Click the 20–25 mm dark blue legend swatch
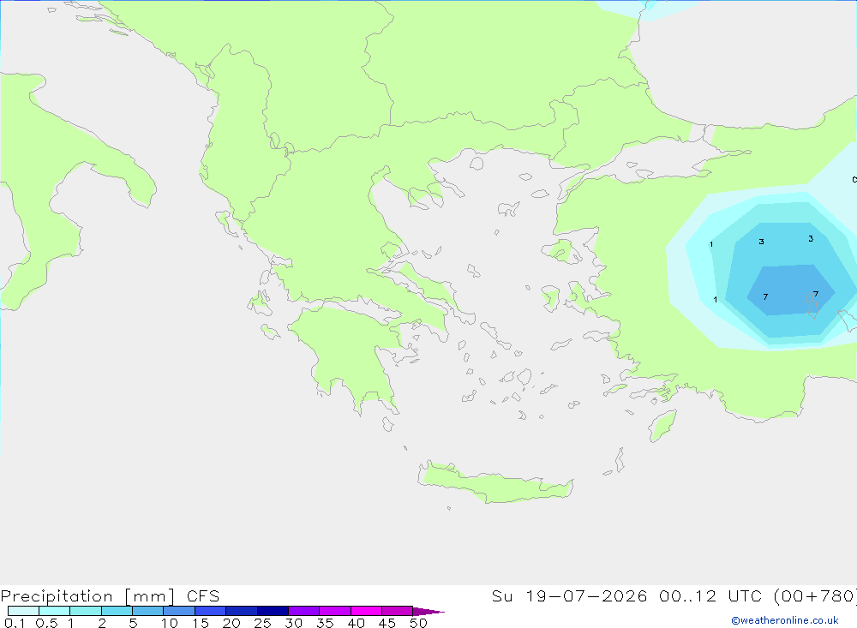This screenshot has width=857, height=628. [242, 611]
